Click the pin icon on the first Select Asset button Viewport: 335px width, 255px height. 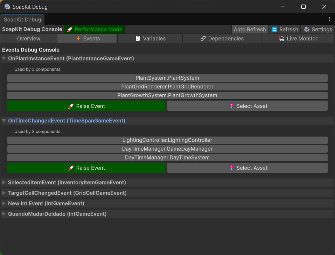(231, 105)
